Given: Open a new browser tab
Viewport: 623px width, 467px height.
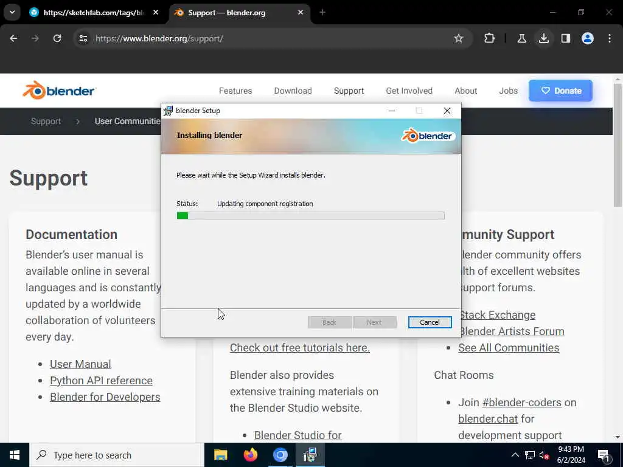Looking at the screenshot, I should click(x=322, y=13).
